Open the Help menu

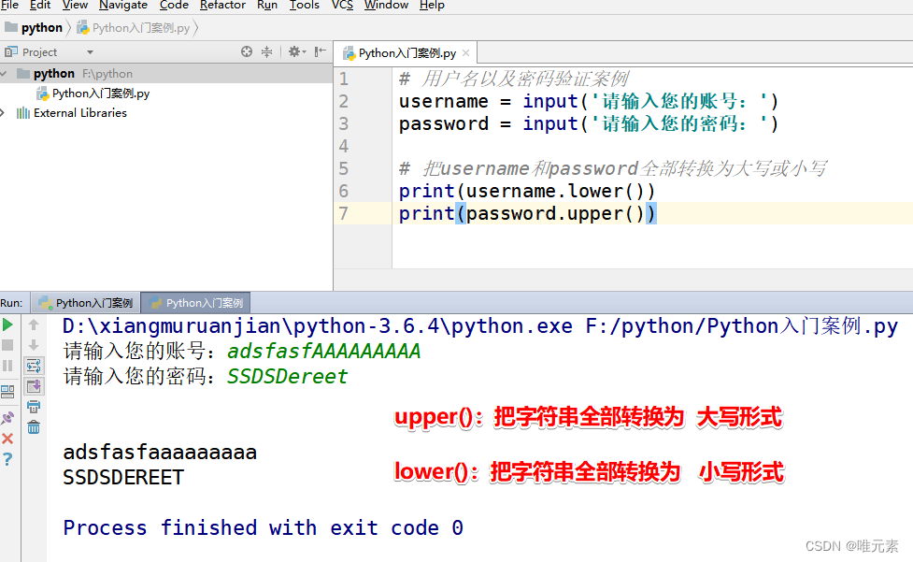point(432,6)
